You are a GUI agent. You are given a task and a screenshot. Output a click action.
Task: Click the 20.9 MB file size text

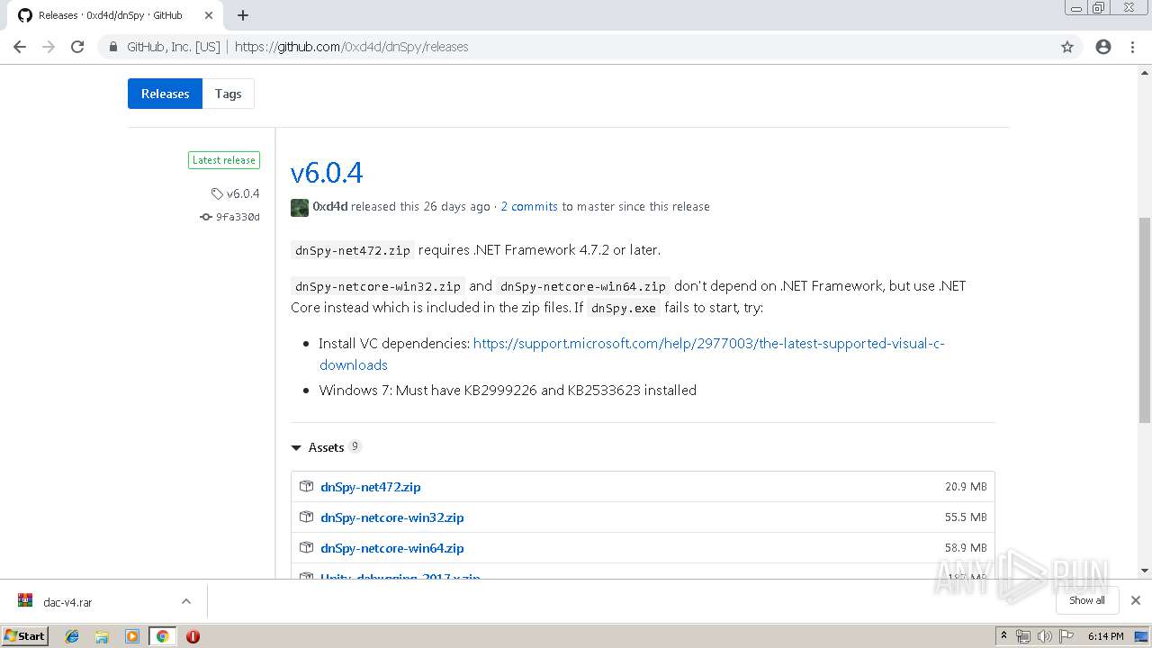pyautogui.click(x=966, y=487)
